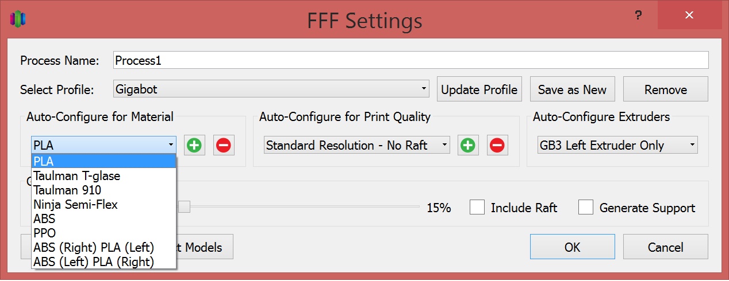This screenshot has height=281, width=729.
Task: Open the GB3 Left Extruder Only dropdown
Action: pos(617,146)
